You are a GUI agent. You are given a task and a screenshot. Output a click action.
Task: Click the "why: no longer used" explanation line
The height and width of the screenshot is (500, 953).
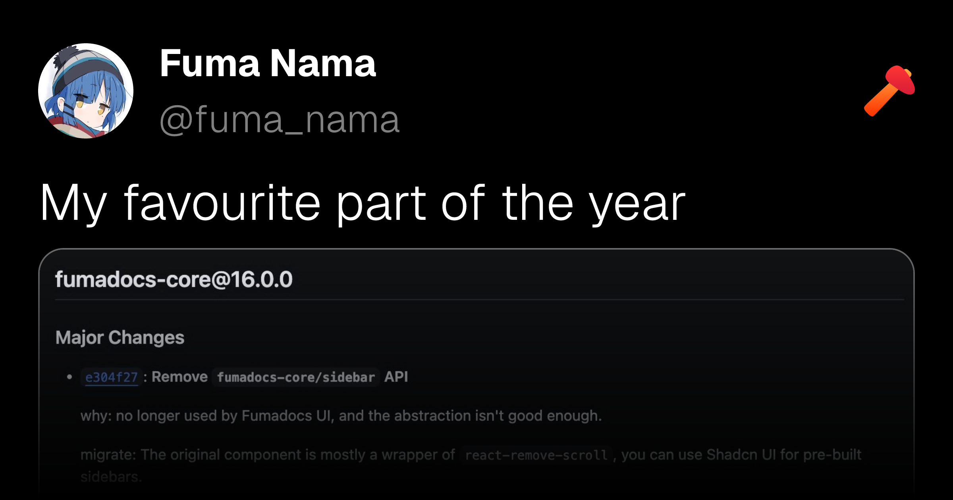pos(341,415)
